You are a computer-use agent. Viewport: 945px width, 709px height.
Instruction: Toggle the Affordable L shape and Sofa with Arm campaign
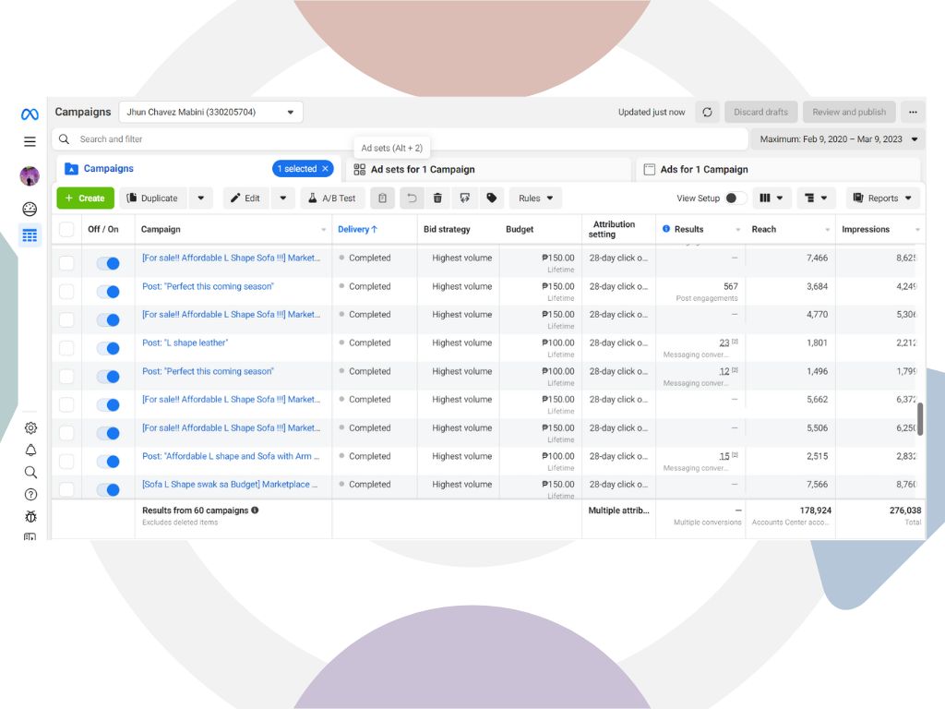click(x=109, y=462)
